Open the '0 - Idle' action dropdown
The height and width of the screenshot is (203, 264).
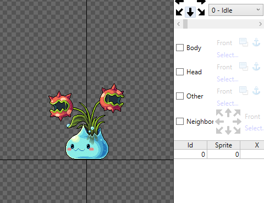point(236,10)
